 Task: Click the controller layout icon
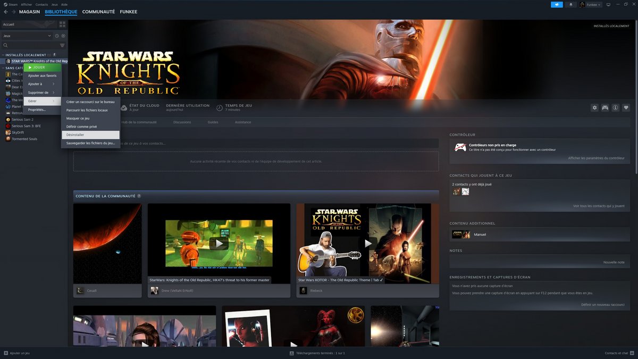coord(605,107)
